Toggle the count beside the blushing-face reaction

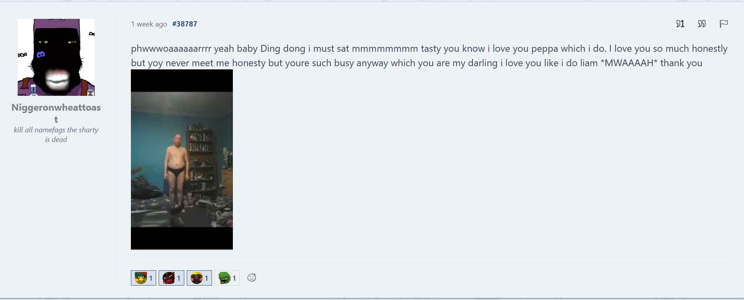point(206,278)
